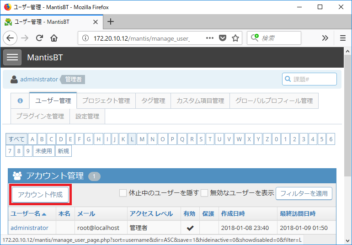Screen dimensions: 352x245
Task: Sort by アクセス レベル column header
Action: coord(151,213)
